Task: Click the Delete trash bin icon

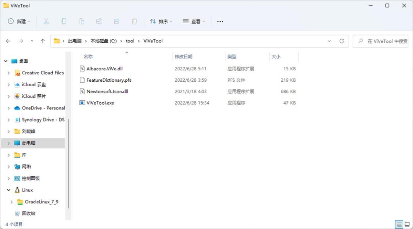Action: [x=134, y=21]
